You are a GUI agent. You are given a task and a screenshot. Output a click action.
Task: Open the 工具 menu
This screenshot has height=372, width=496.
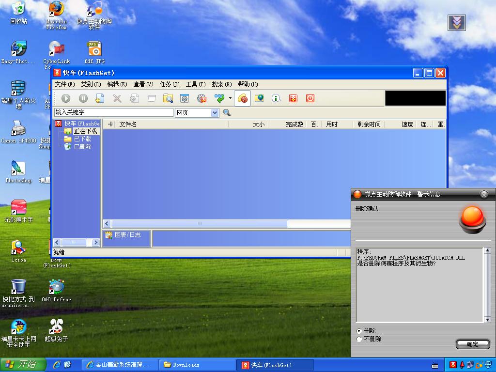pos(196,84)
